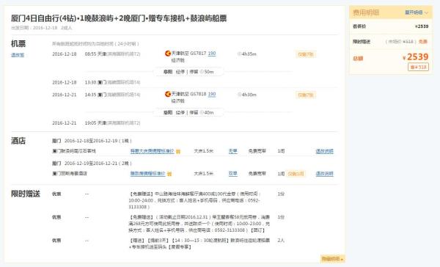Click the Gulangyu hotel name in the 1-night stay row
This screenshot has height=267, width=440.
pyautogui.click(x=74, y=151)
